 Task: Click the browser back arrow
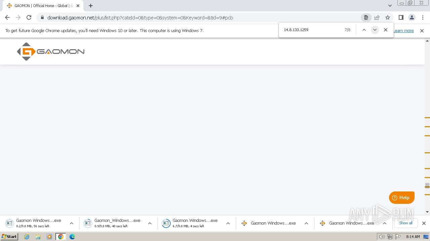click(x=7, y=17)
